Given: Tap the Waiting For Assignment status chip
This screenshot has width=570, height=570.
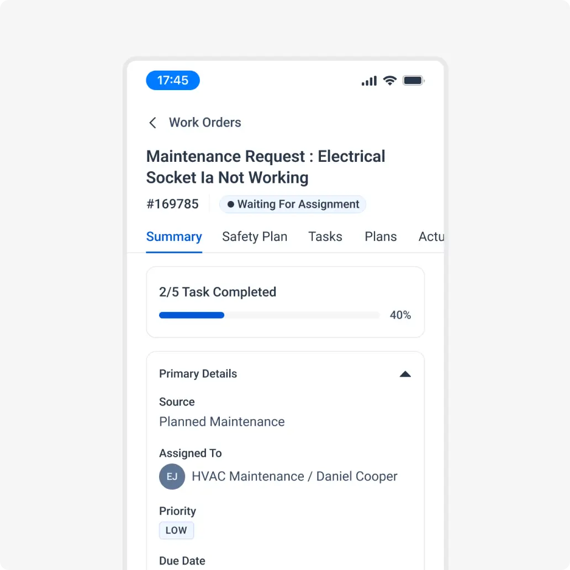Looking at the screenshot, I should coord(293,204).
